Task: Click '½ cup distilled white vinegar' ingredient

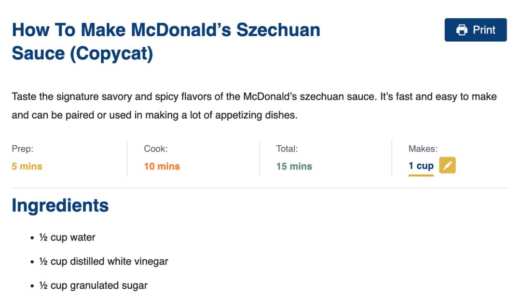Action: 104,261
